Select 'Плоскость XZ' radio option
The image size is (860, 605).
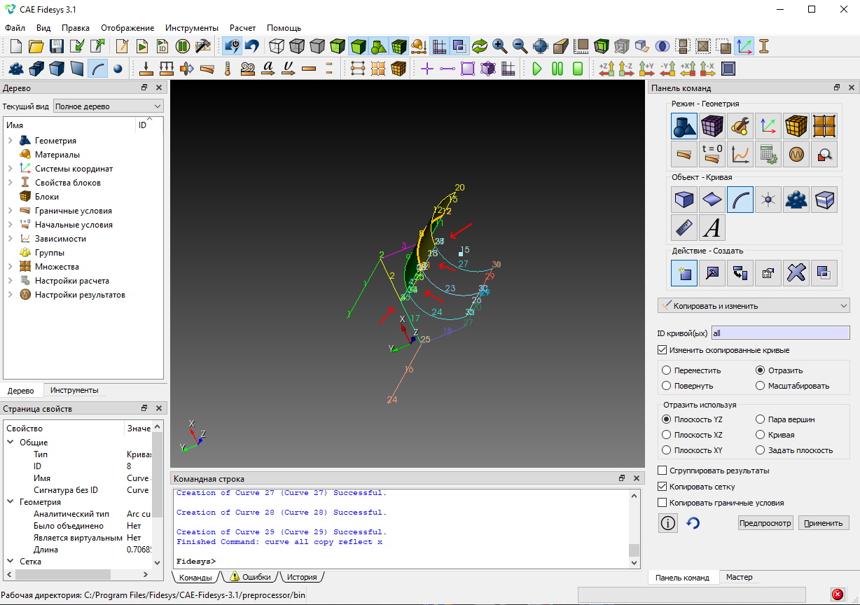[x=667, y=435]
